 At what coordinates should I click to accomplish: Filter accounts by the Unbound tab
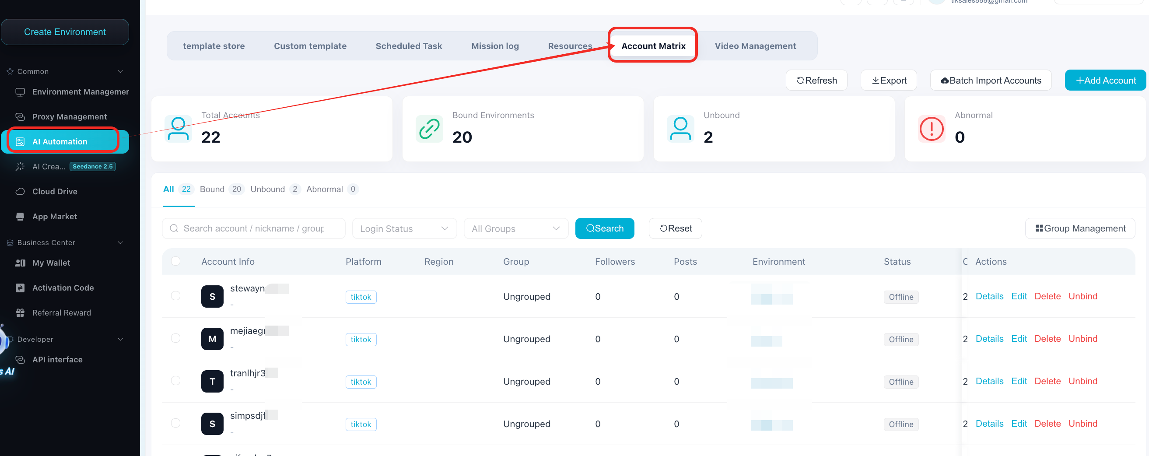[x=275, y=189]
